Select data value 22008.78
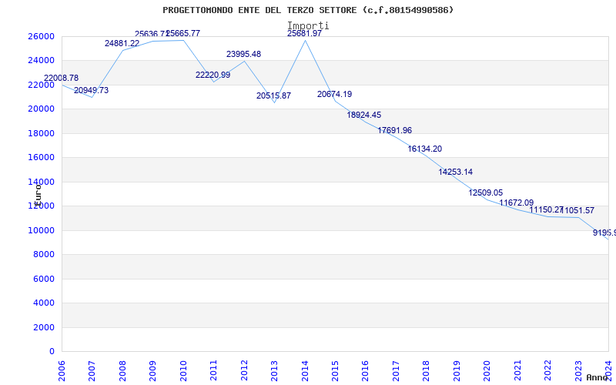Viewport: 616px width, 385px height. coord(61,79)
